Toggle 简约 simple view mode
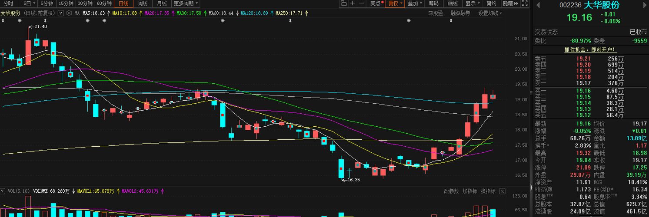This screenshot has height=217, width=649. click(492, 3)
